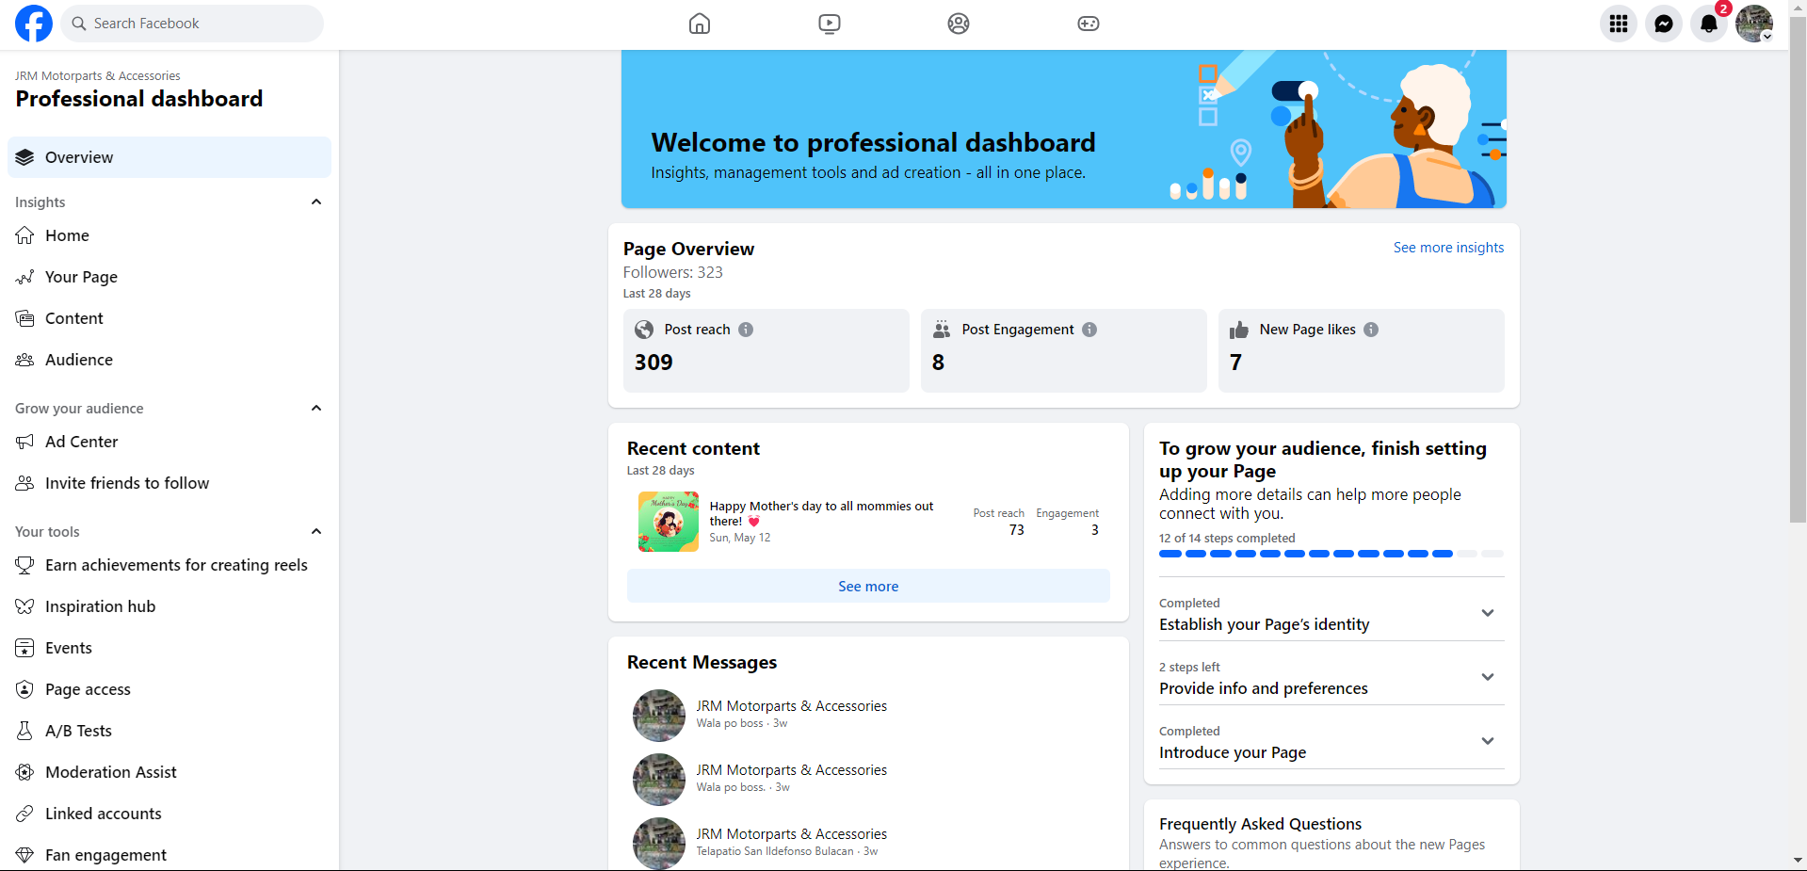1807x871 pixels.
Task: Collapse the Insights section
Action: point(316,202)
